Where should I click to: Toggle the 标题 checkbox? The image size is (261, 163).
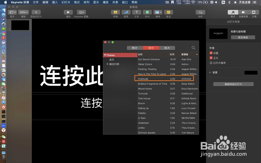click(x=211, y=53)
